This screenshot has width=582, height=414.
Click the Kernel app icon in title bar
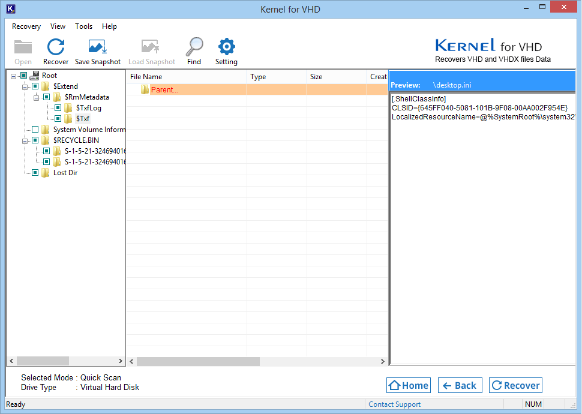point(11,8)
